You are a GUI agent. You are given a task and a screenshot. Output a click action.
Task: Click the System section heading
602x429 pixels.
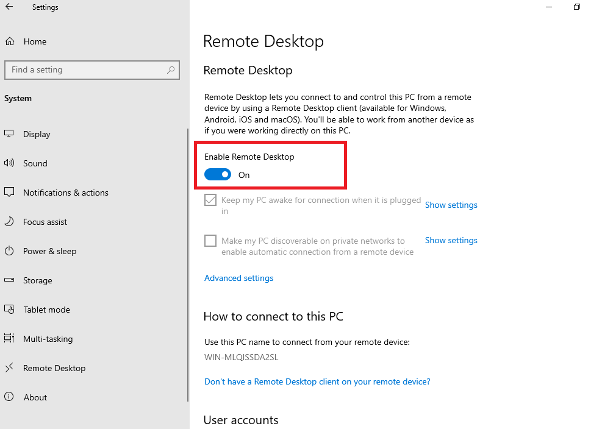[18, 98]
